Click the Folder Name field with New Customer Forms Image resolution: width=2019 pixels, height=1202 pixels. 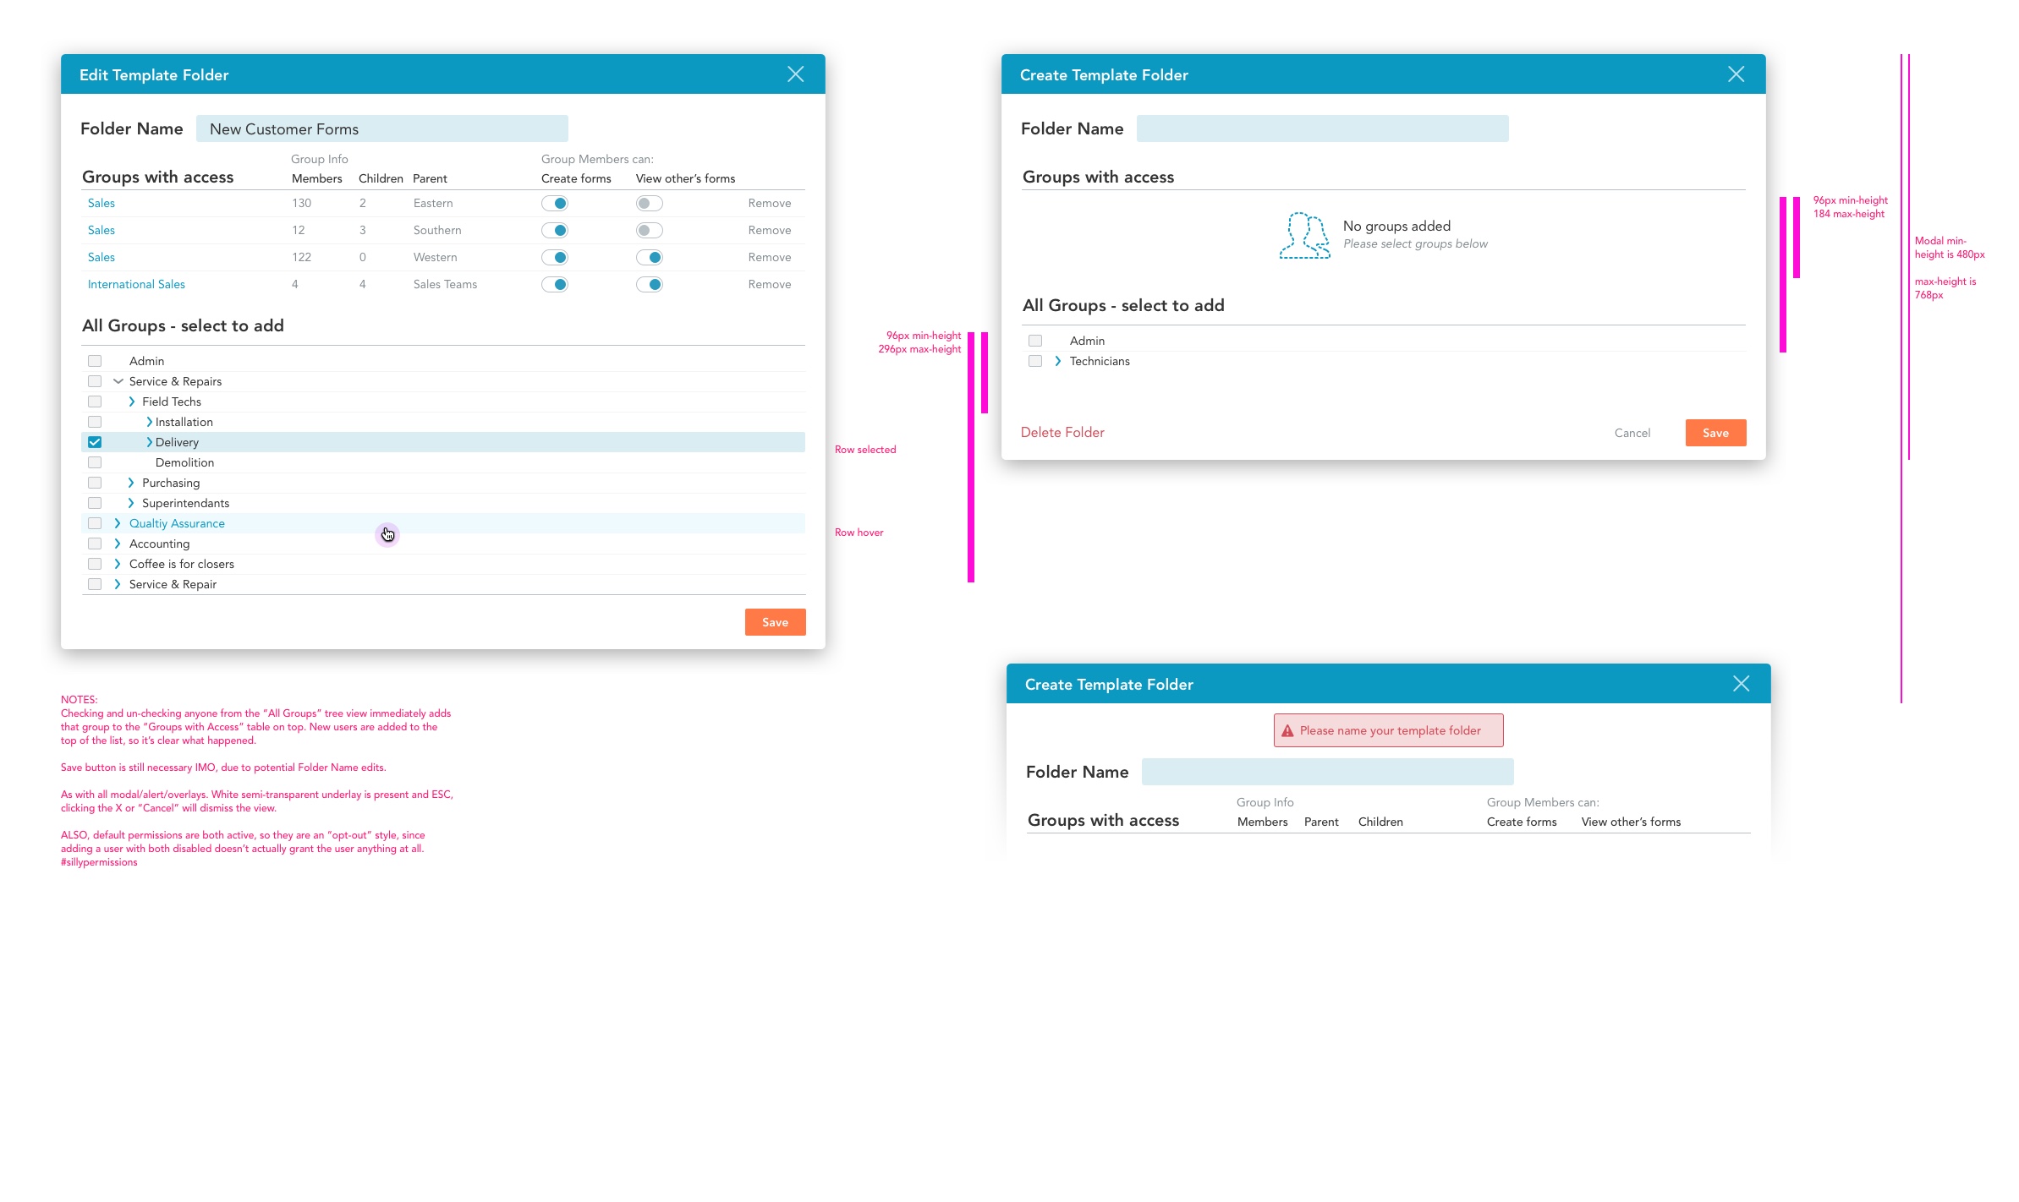tap(382, 129)
